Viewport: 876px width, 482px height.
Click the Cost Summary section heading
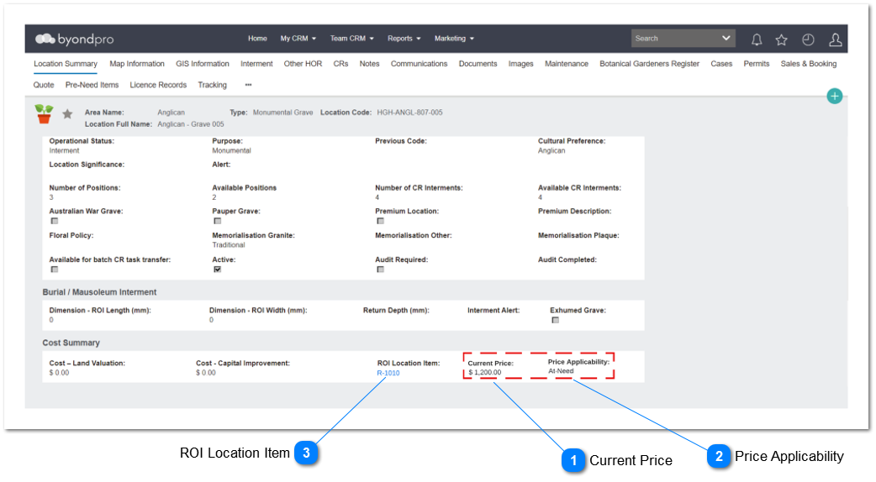click(71, 343)
